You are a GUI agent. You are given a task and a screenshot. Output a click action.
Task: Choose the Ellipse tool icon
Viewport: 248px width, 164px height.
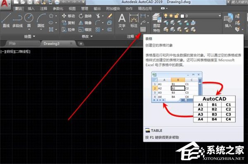click(x=51, y=23)
